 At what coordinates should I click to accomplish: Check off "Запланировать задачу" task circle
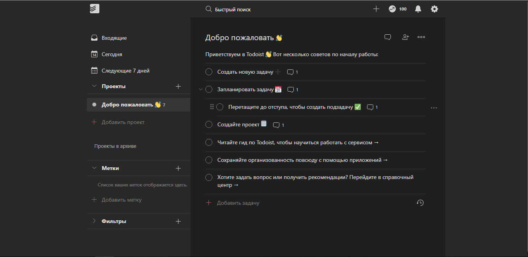pyautogui.click(x=209, y=90)
